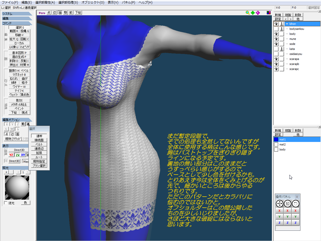Hide the body object with eye toggle
The height and width of the screenshot is (241, 321).
point(276,34)
